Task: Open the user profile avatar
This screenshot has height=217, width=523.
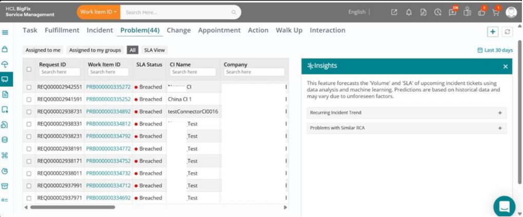Action: click(511, 12)
